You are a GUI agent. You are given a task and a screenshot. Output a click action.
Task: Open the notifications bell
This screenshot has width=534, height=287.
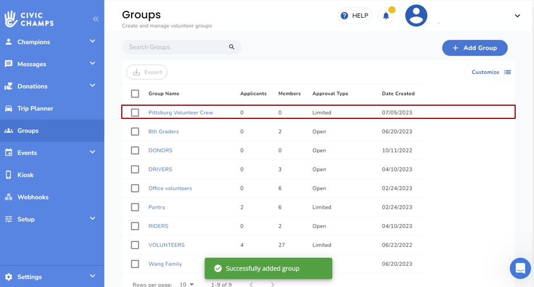pos(386,16)
